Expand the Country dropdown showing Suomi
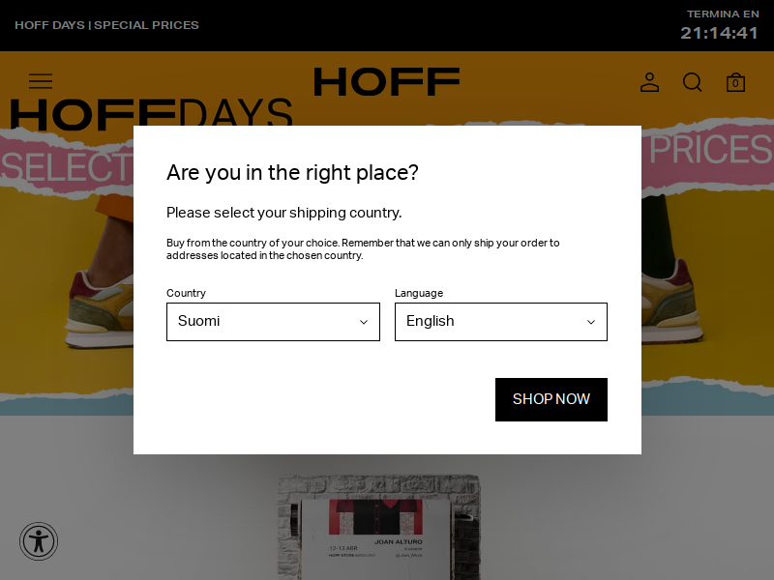774x580 pixels. tap(273, 322)
